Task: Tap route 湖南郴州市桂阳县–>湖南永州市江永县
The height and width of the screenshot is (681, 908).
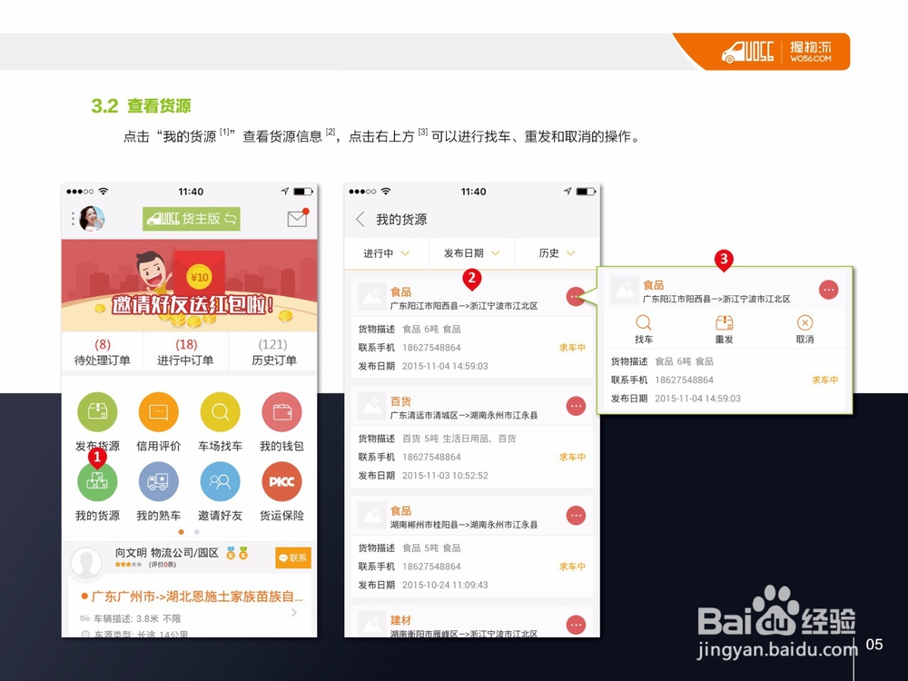Action: (x=464, y=525)
